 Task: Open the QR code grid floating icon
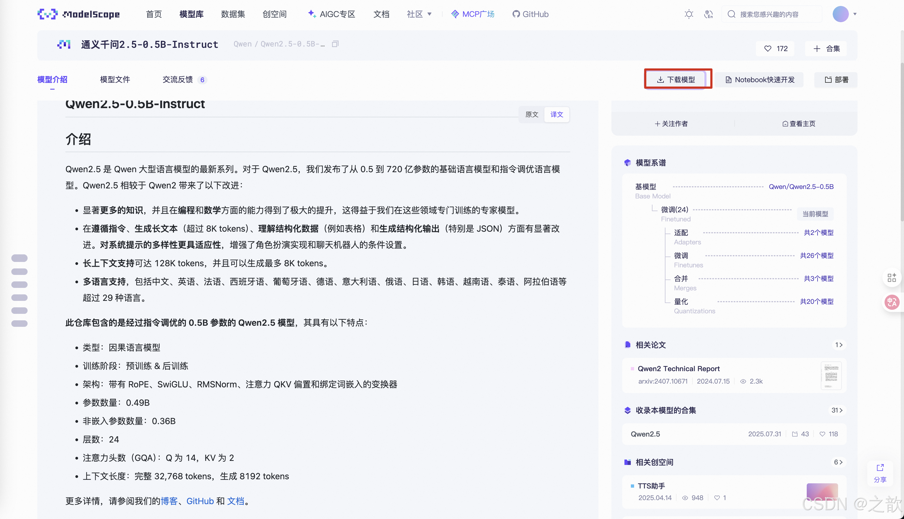coord(892,278)
